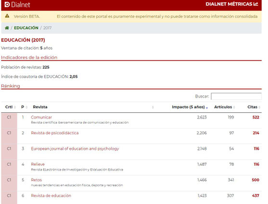Open the Dialnet logo homepage
Viewport: 268px width, 204px height.
[17, 4]
